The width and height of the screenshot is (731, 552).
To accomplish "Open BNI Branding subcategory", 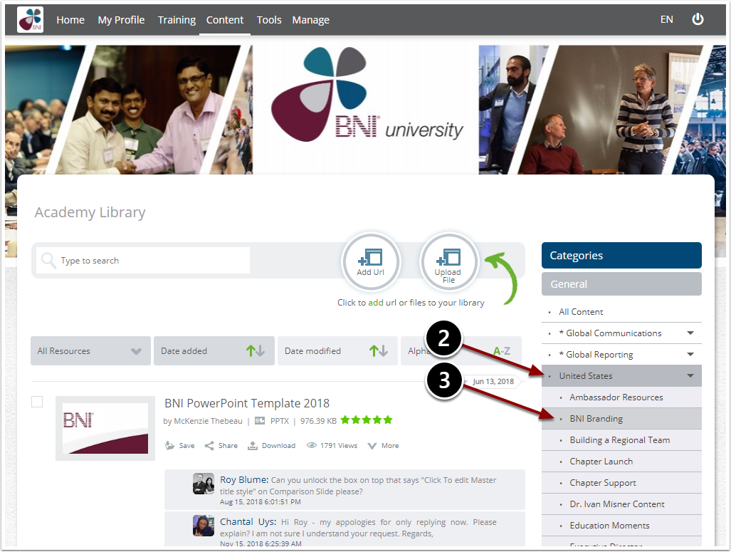I will click(x=621, y=419).
